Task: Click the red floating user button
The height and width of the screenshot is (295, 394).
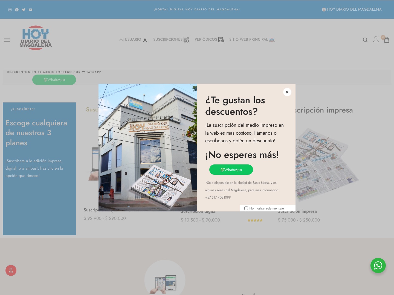Action: 11,270
